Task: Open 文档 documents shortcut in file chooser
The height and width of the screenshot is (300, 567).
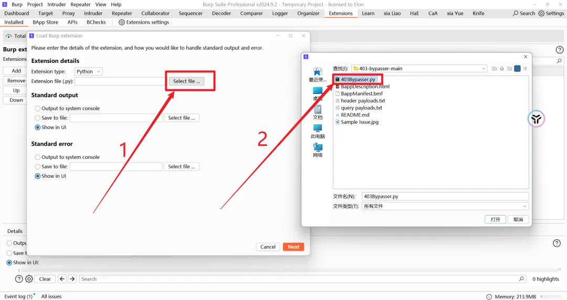Action: click(x=318, y=112)
